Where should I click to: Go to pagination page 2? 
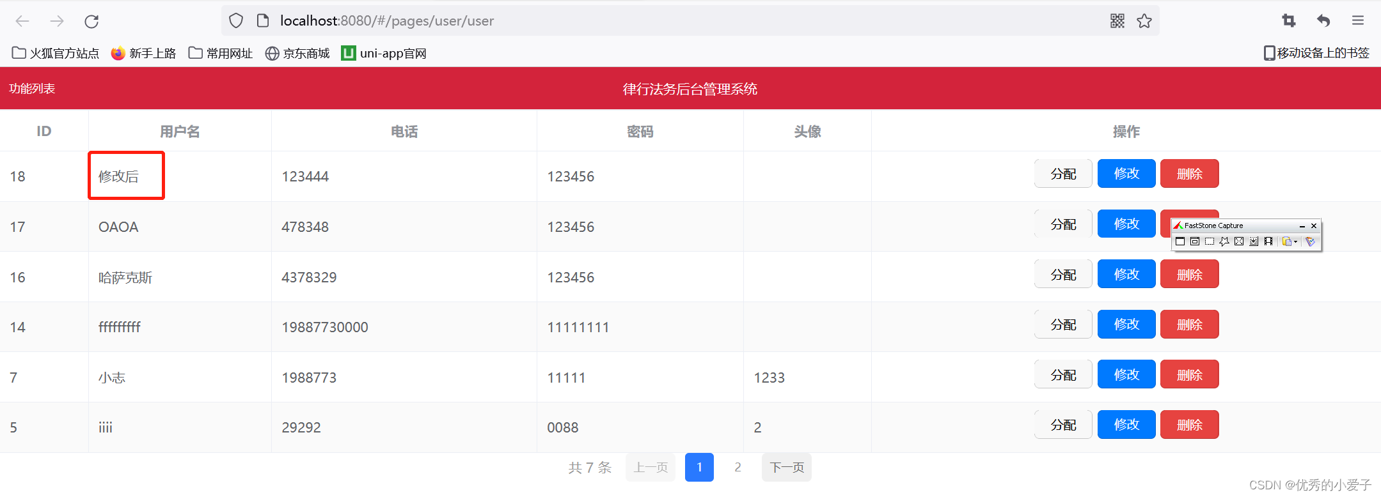click(x=738, y=468)
